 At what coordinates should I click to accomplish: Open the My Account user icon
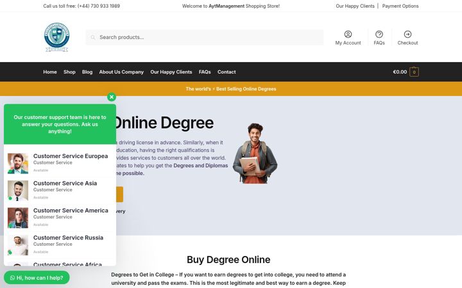tap(348, 34)
